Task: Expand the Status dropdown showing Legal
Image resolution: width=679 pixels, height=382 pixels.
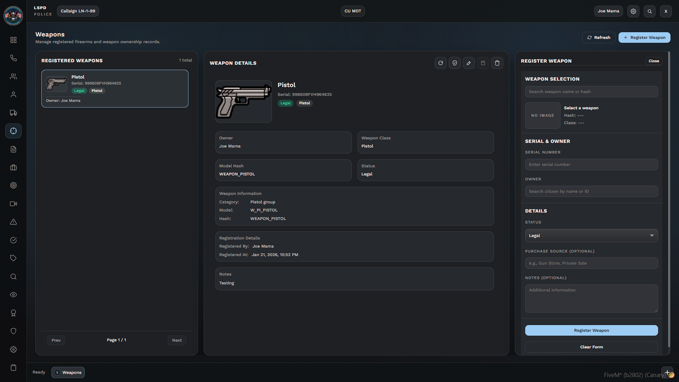Action: 591,236
